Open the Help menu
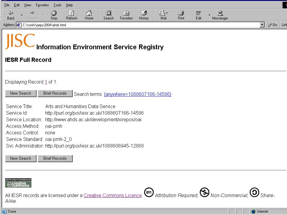Viewport: 287px width, 215px height. coord(69,5)
